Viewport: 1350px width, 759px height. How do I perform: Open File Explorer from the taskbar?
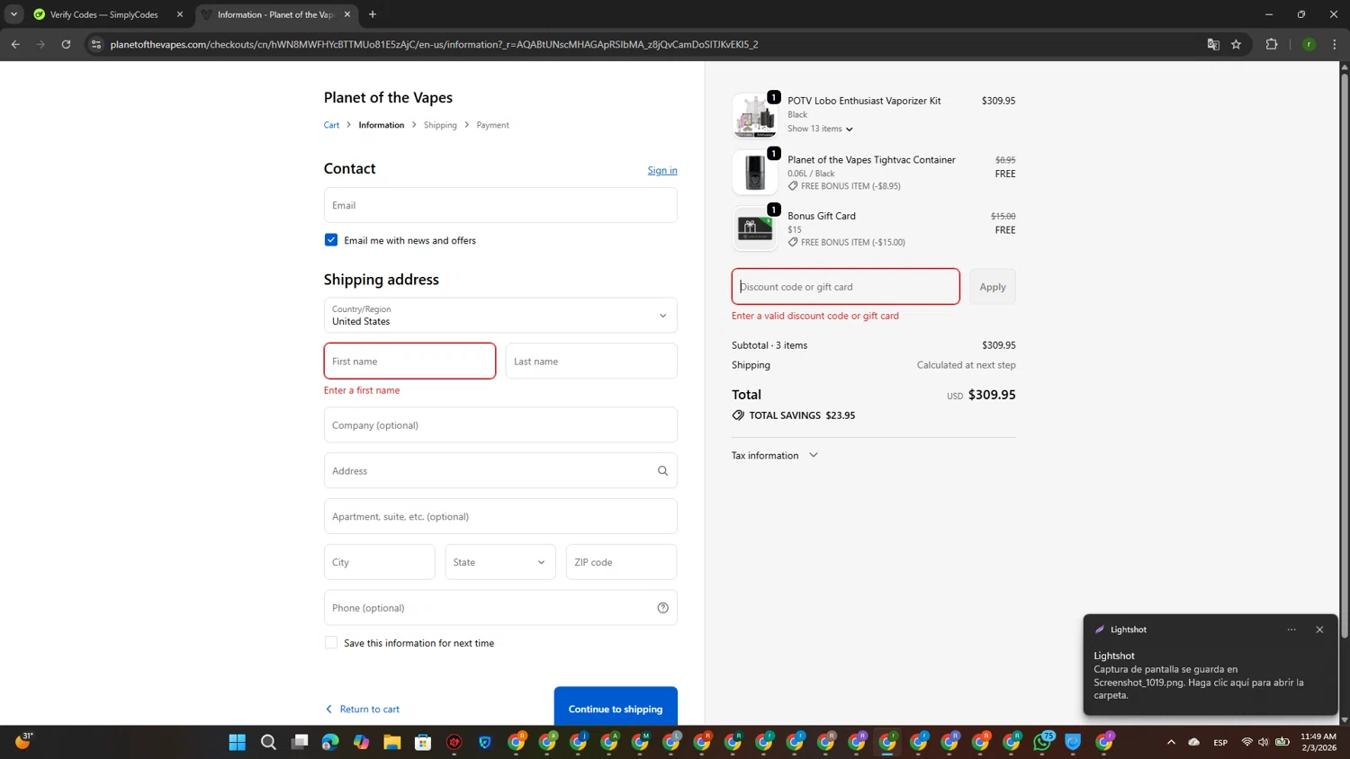click(392, 742)
